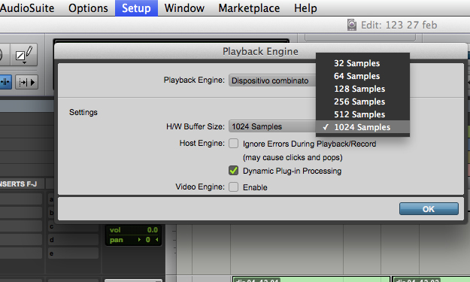Open the H/W Buffer Size dropdown
Viewport: 470px width, 282px height.
pyautogui.click(x=272, y=126)
